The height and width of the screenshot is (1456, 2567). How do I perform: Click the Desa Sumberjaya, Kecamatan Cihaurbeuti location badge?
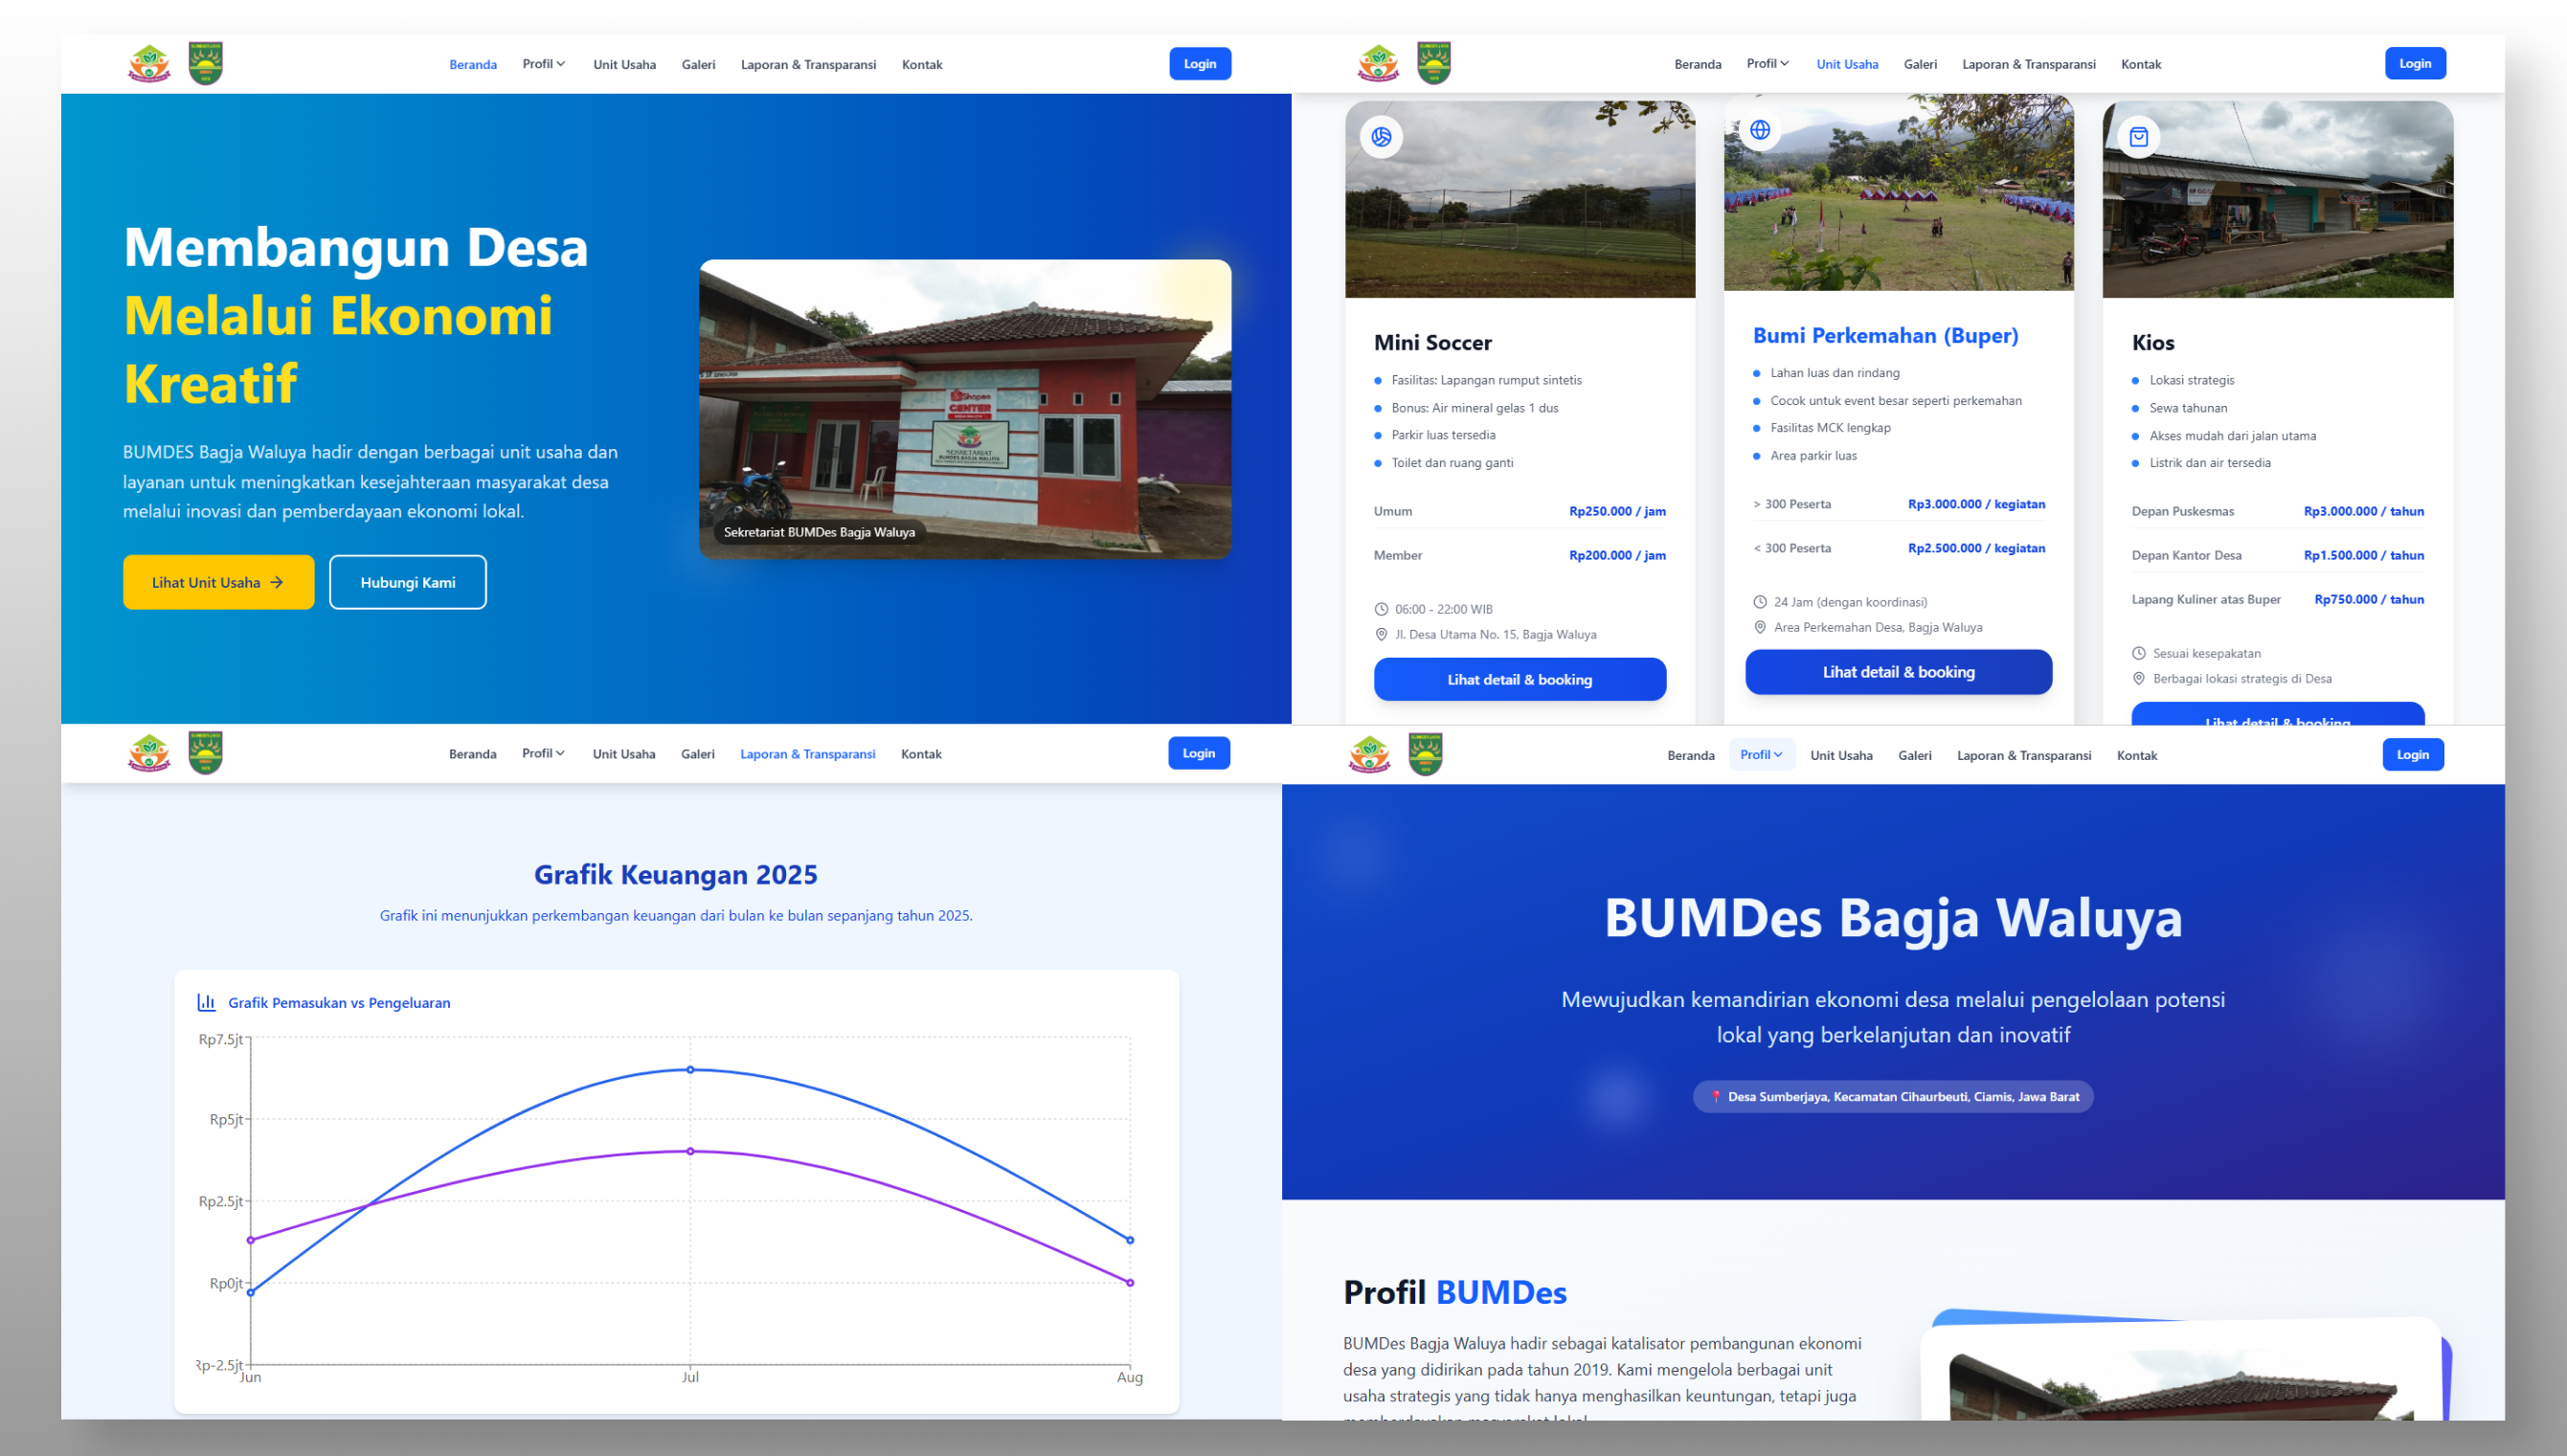point(1893,1096)
